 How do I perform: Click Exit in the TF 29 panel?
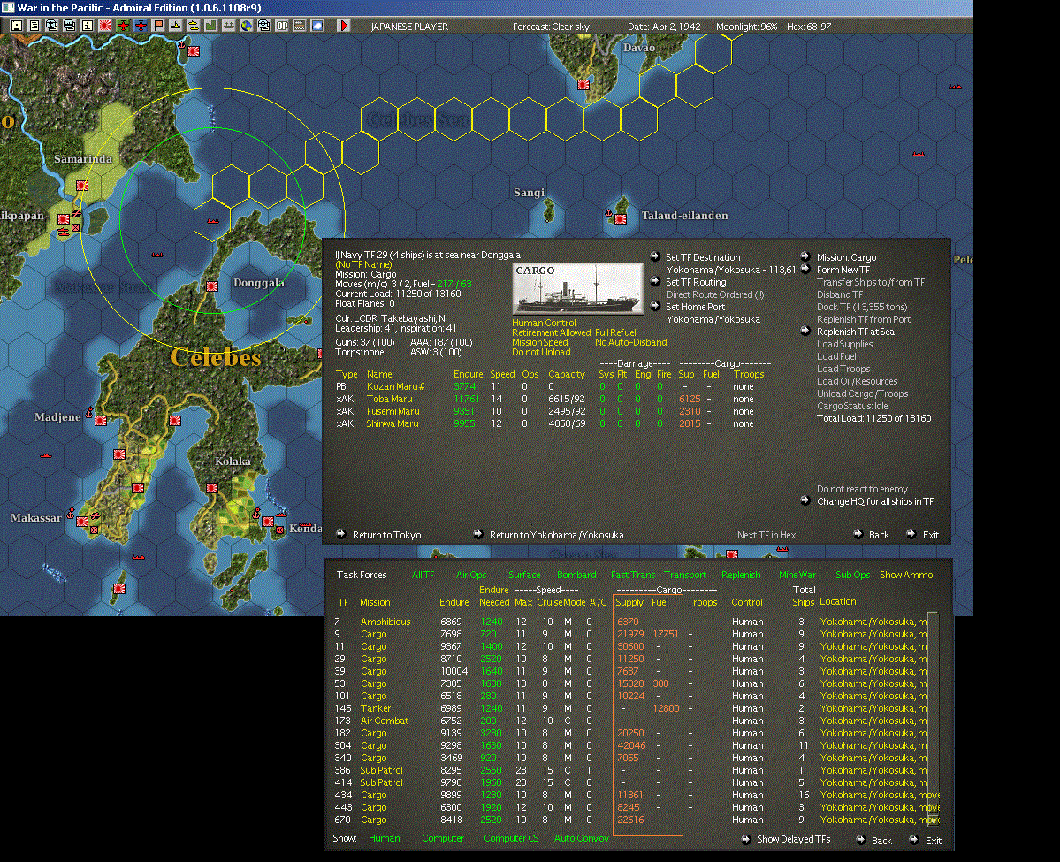(931, 535)
